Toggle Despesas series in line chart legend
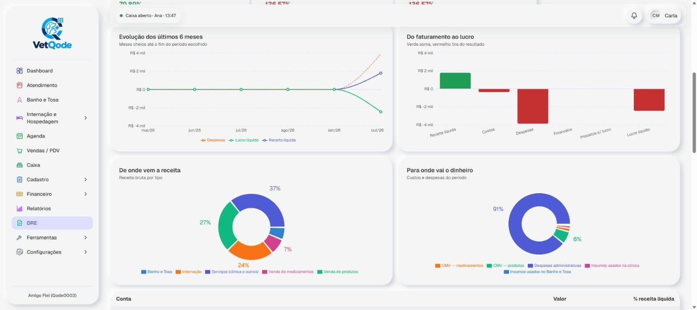This screenshot has width=697, height=310. point(213,140)
